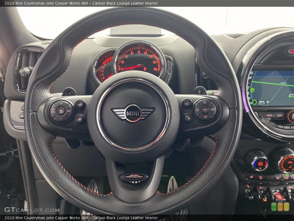Click the MINI wings horn emblem
The height and width of the screenshot is (221, 294).
click(133, 114)
